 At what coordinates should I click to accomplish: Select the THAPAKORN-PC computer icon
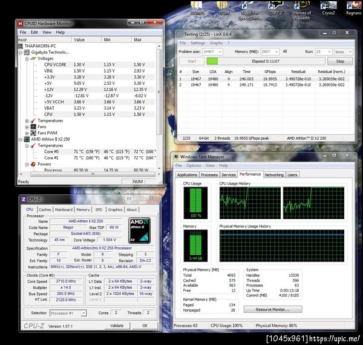pos(21,46)
